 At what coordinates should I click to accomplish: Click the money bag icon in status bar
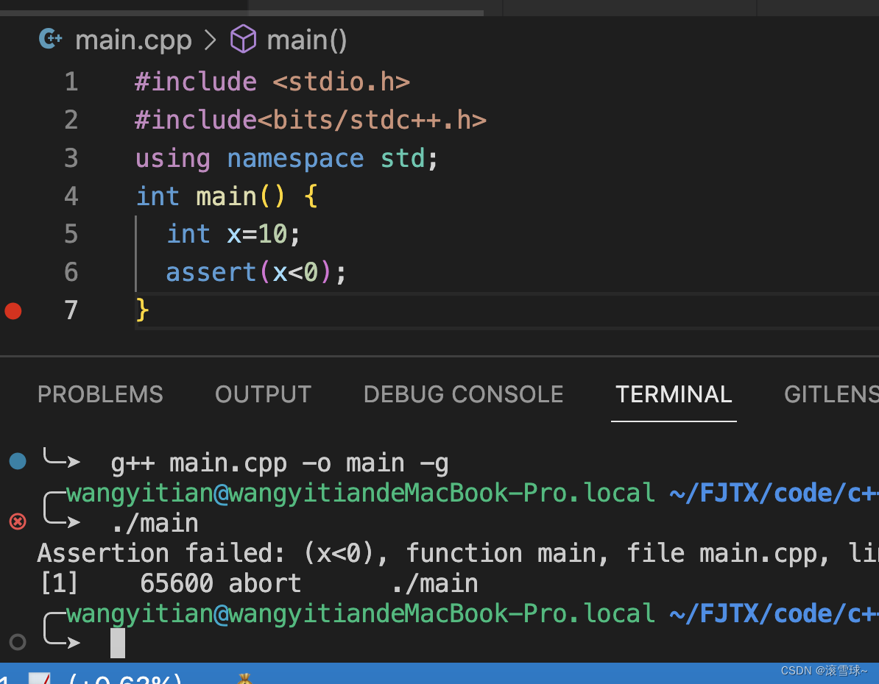click(244, 678)
